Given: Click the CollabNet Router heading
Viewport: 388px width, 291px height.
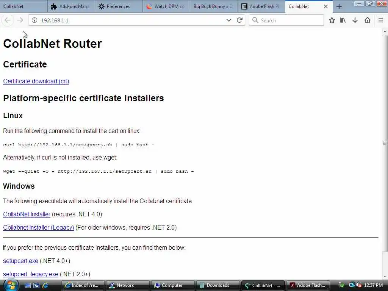Looking at the screenshot, I should [x=52, y=44].
